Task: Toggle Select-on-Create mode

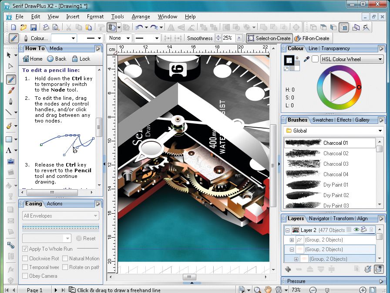Action: [x=269, y=38]
